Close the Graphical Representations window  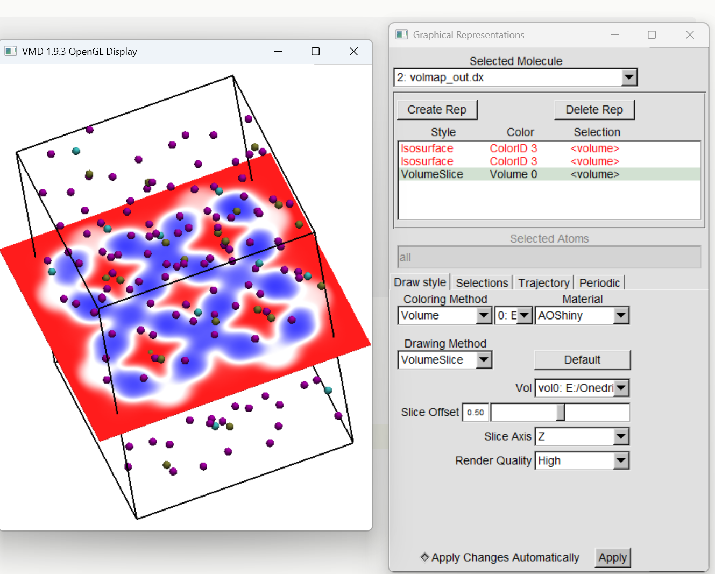click(x=690, y=34)
